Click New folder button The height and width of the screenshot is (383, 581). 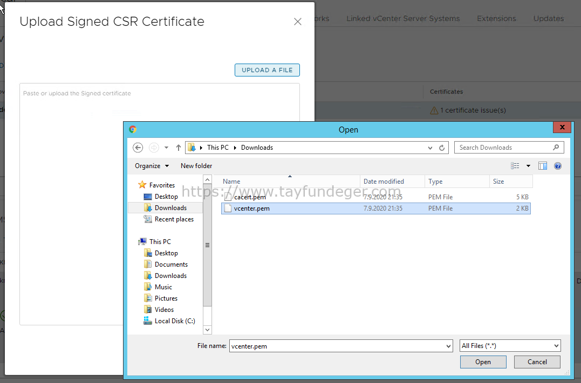[196, 166]
